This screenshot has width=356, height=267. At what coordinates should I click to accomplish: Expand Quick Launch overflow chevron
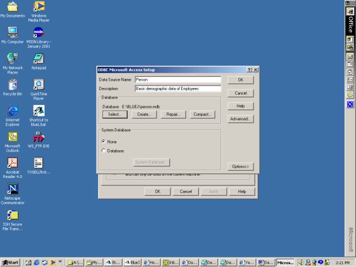pyautogui.click(x=60, y=261)
